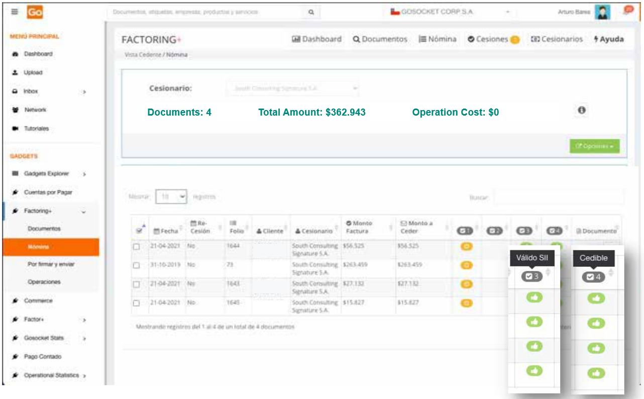
Task: Sort by the column badge numbered 1
Action: tap(465, 231)
